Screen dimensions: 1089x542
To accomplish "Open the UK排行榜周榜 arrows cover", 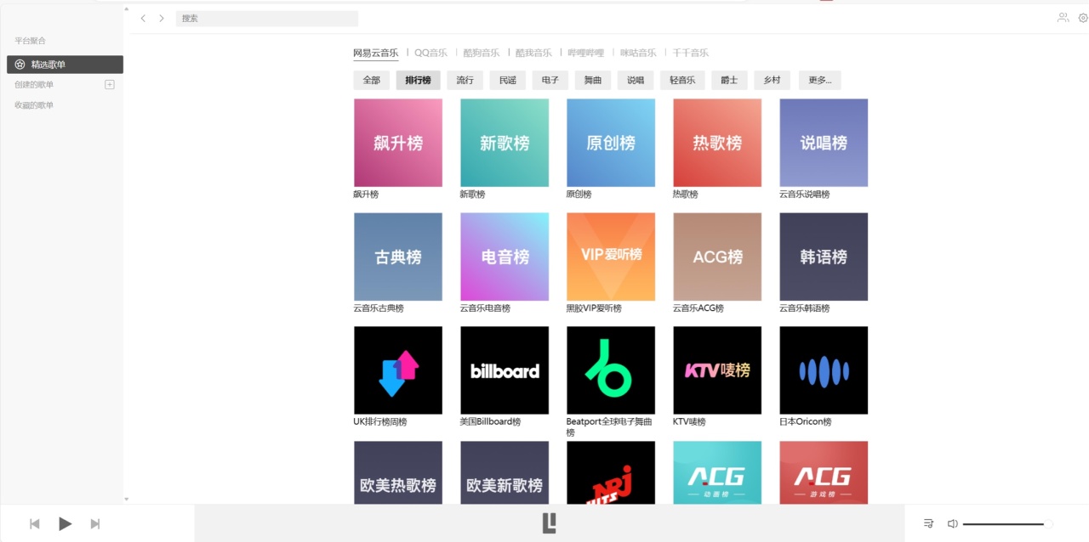I will coord(398,370).
